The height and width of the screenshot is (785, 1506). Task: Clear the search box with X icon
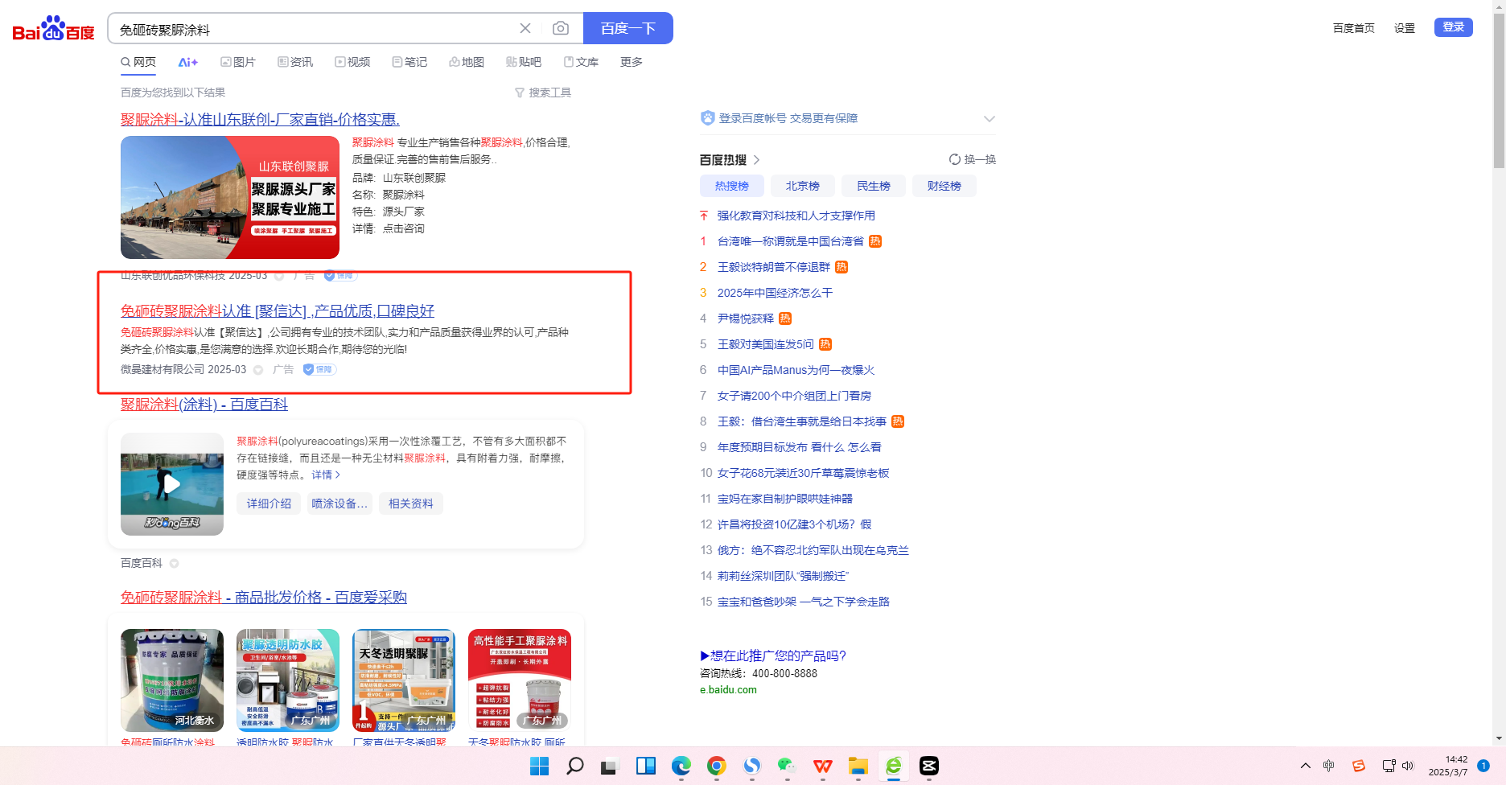click(x=525, y=29)
